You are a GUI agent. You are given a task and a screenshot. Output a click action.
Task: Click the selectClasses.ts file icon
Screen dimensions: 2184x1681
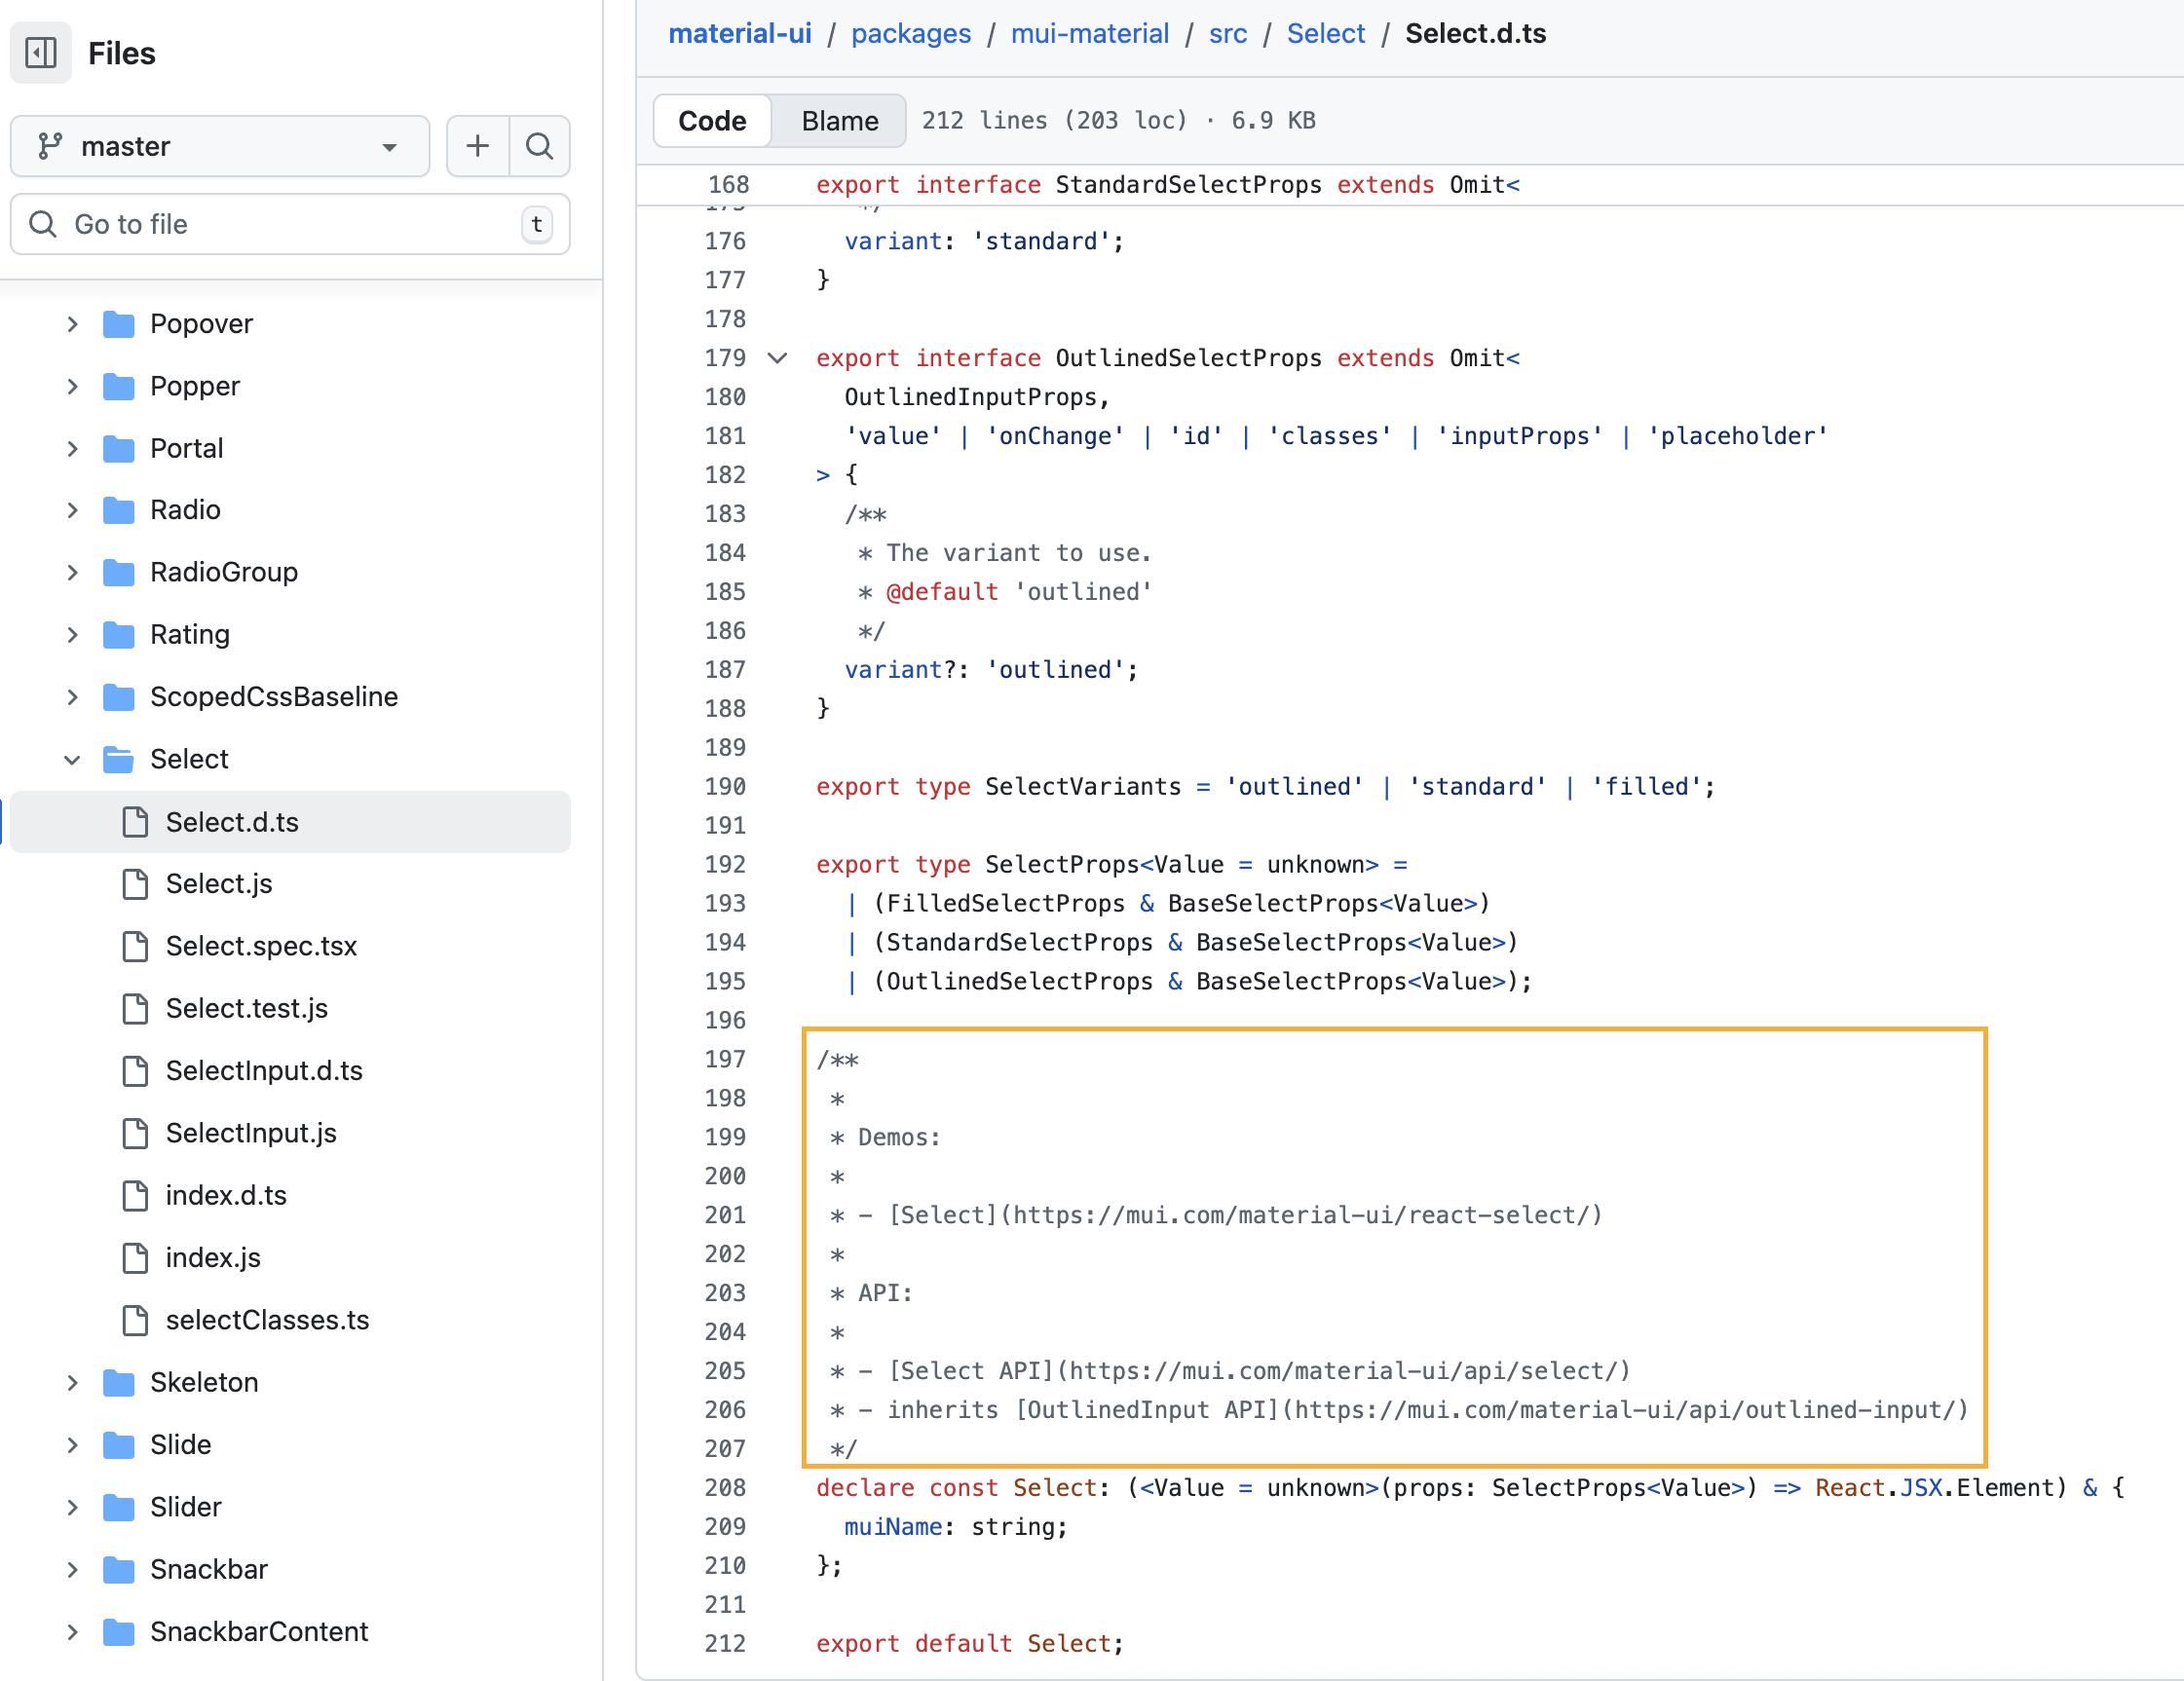[x=135, y=1320]
